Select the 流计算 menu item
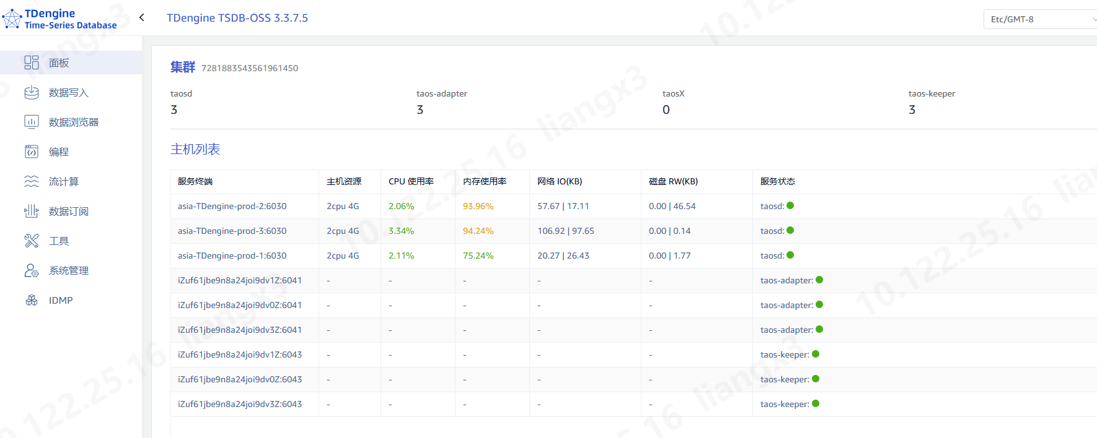1097x438 pixels. click(64, 181)
